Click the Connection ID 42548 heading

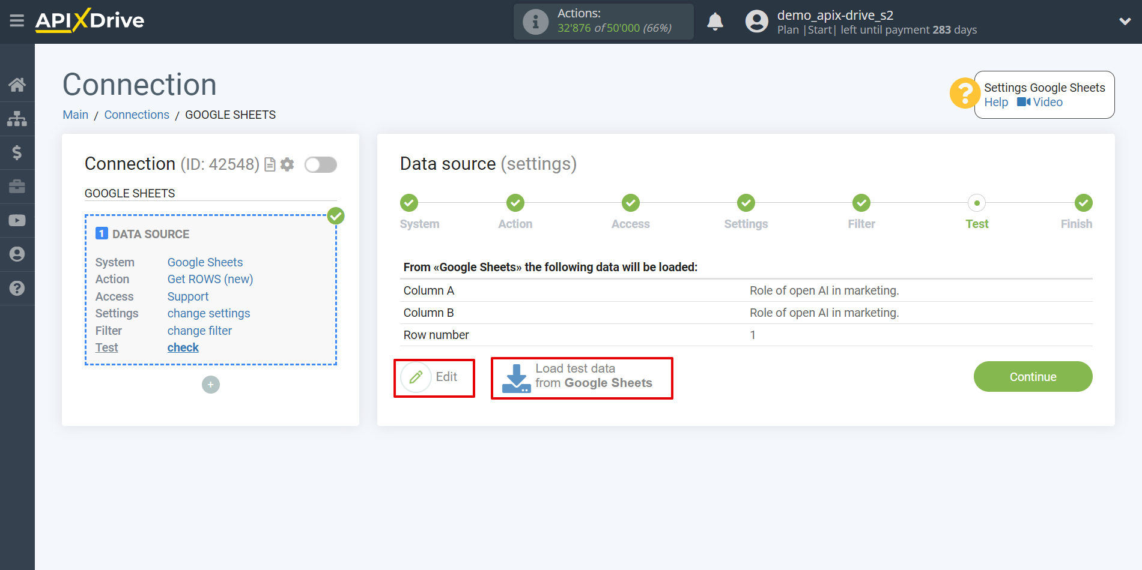point(172,164)
